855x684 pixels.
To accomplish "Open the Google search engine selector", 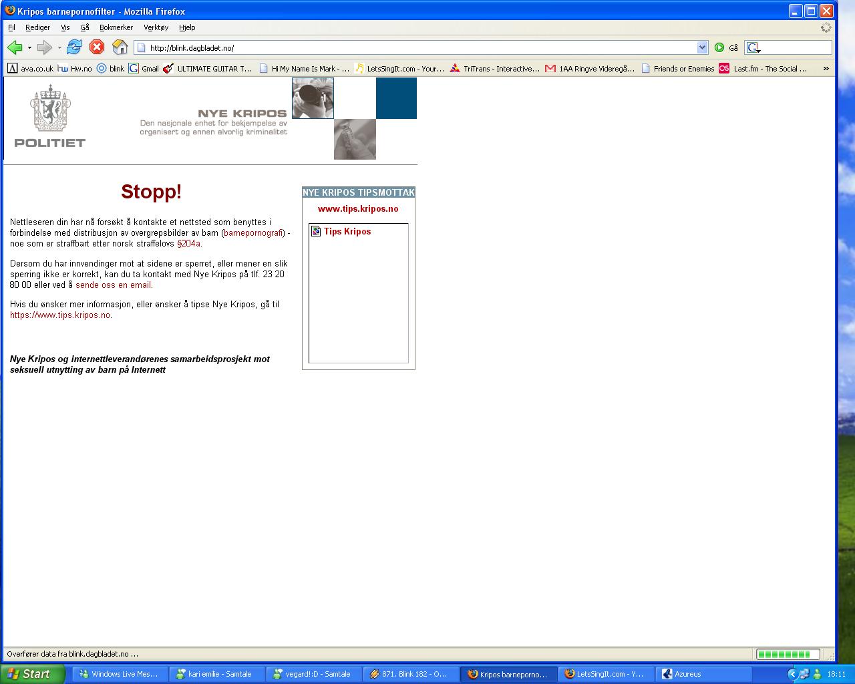I will pos(753,47).
